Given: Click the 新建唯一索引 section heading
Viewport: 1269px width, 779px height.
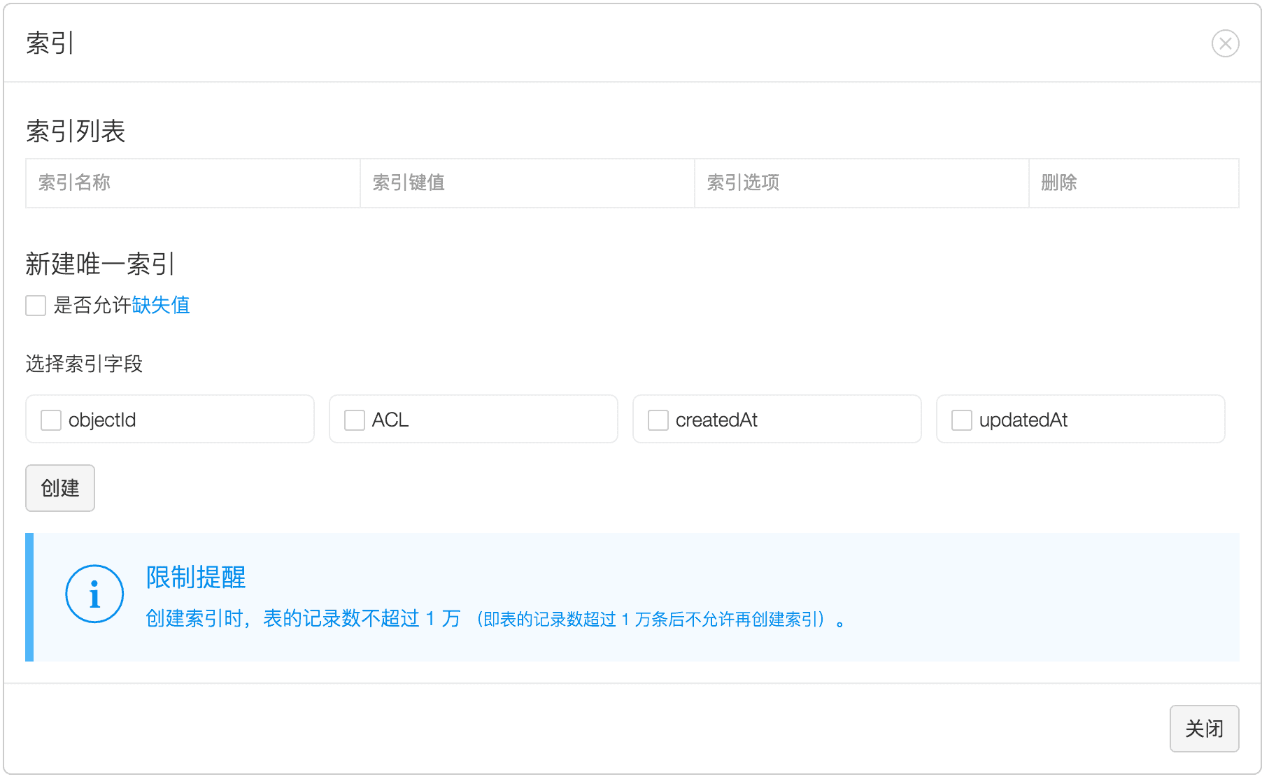Looking at the screenshot, I should click(100, 264).
